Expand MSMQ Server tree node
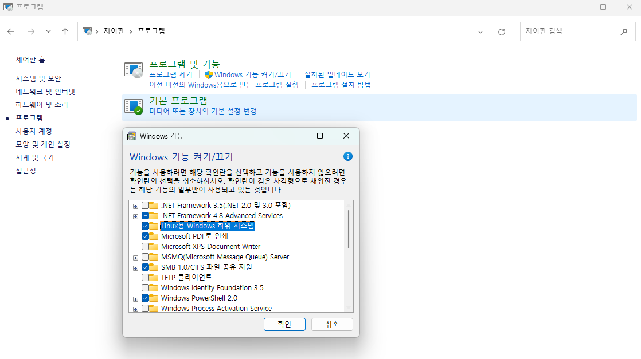The height and width of the screenshot is (359, 641). [135, 258]
